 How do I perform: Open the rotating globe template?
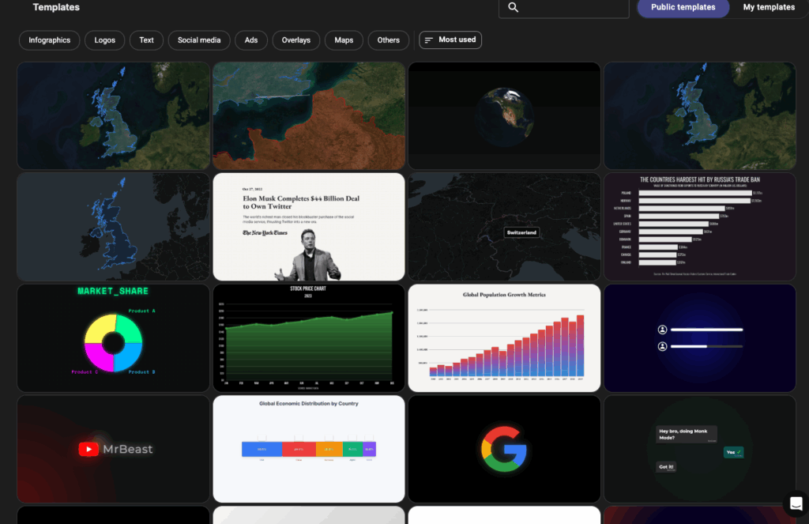(504, 116)
